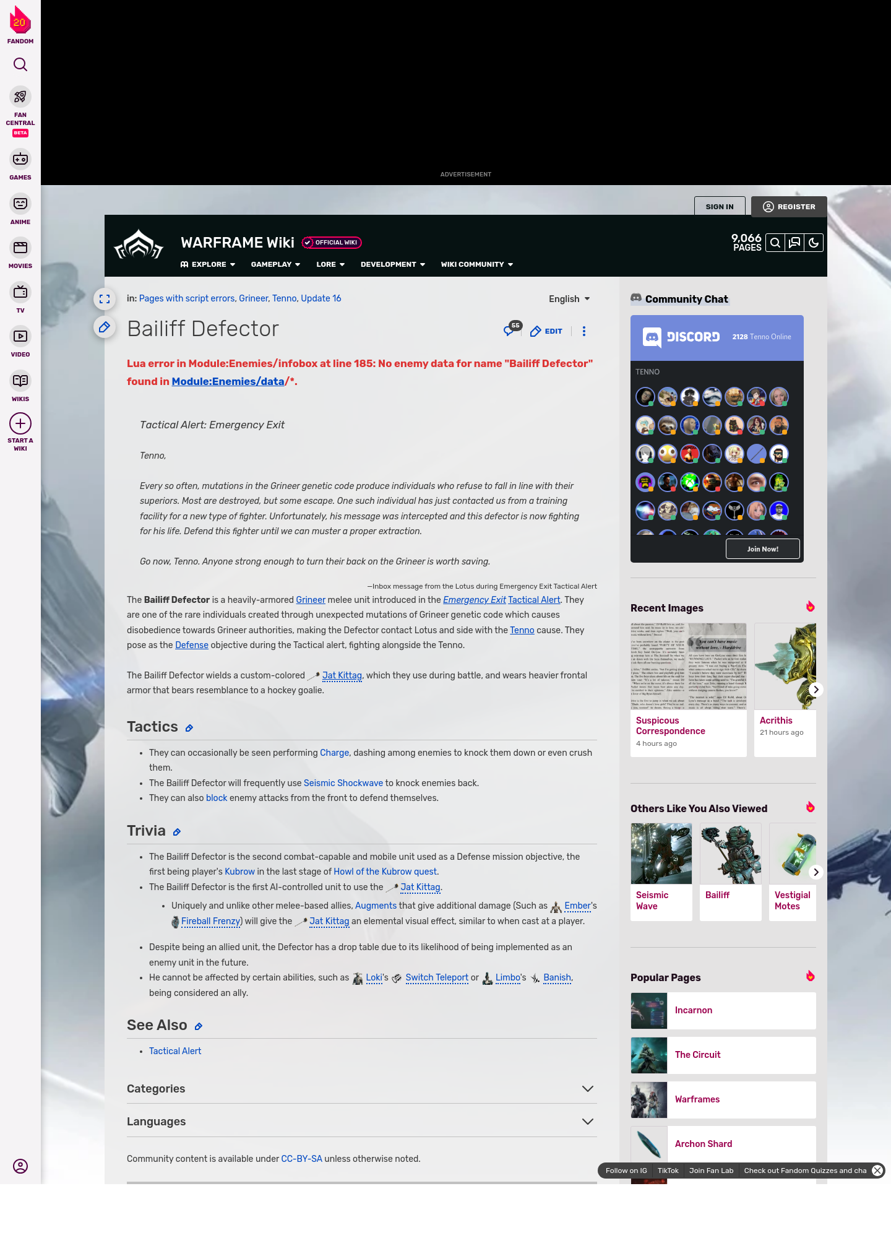Click the Register button
Image resolution: width=891 pixels, height=1238 pixels.
[x=789, y=207]
